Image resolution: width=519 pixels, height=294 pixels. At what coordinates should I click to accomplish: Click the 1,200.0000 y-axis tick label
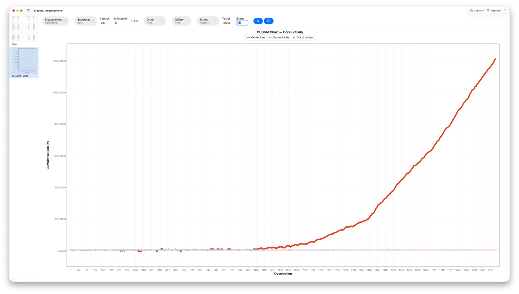point(59,61)
